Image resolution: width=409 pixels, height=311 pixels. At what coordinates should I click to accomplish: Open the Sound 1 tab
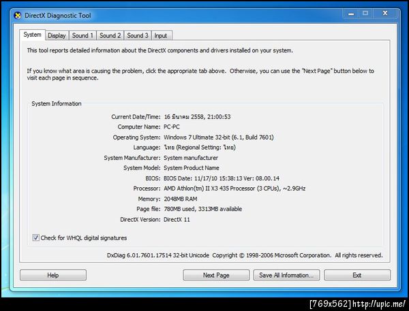pos(82,35)
